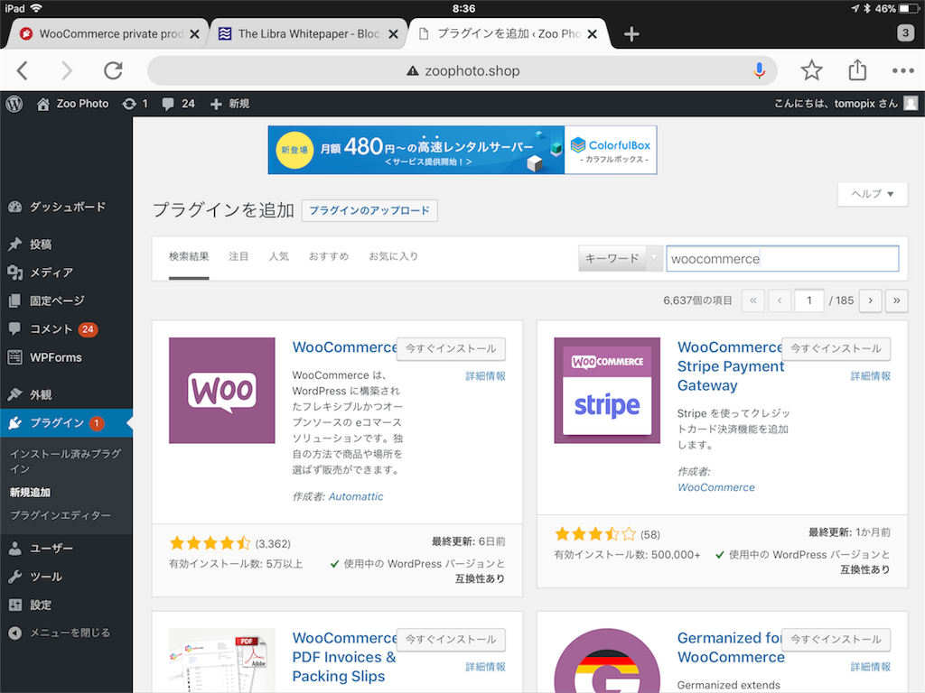The height and width of the screenshot is (693, 925).
Task: Click the Stripe plugin logo thumbnail
Action: pos(607,390)
